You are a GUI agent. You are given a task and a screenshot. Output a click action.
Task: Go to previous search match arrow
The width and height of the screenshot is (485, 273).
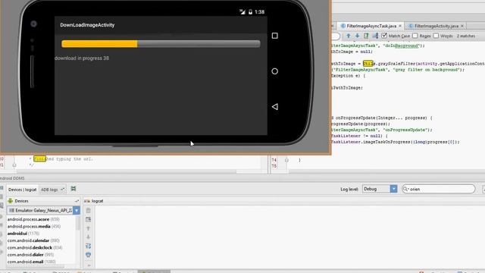(349, 36)
